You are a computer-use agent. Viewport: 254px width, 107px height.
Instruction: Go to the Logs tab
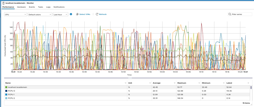coord(48,7)
